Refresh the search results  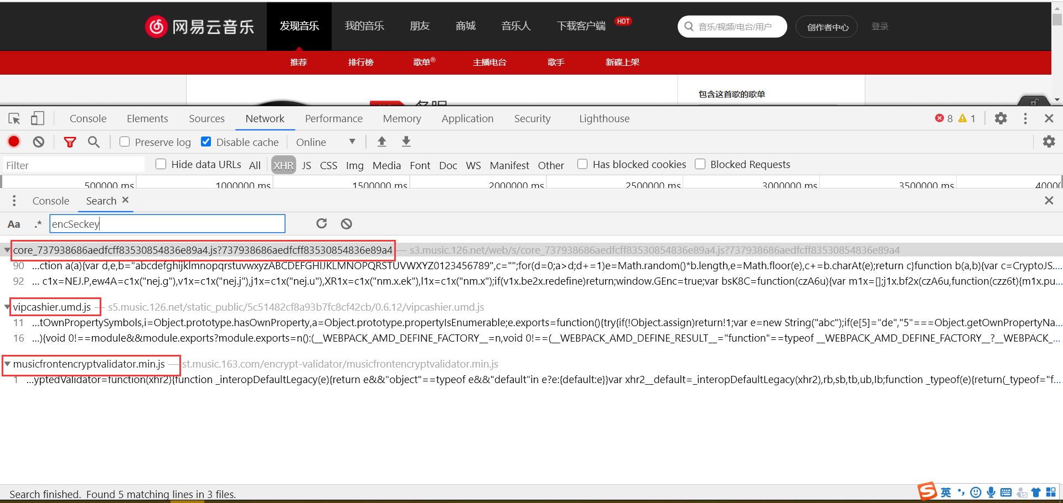point(322,223)
